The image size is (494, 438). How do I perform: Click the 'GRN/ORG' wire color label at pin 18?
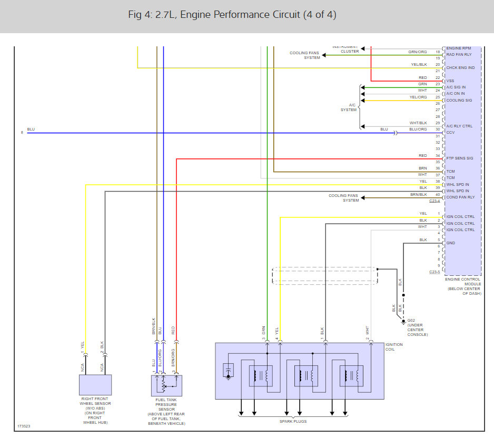click(x=418, y=52)
